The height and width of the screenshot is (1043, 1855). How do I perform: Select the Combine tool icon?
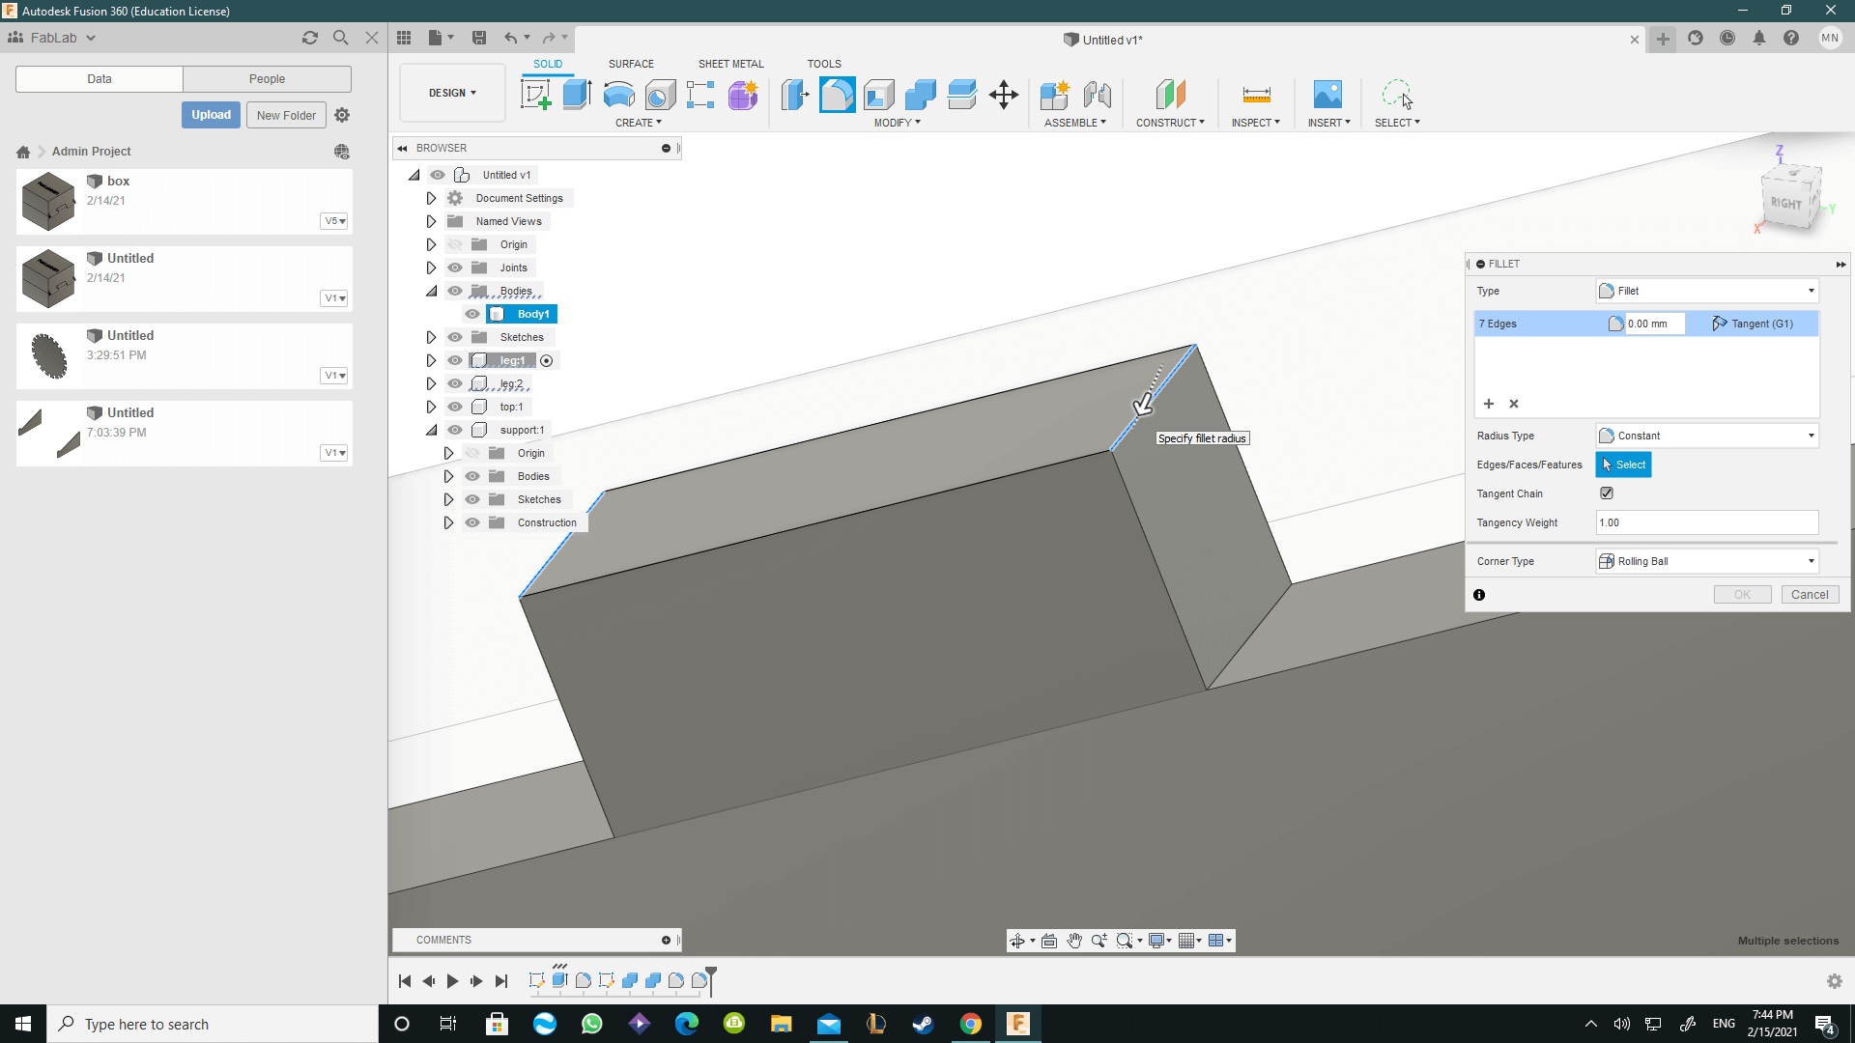pyautogui.click(x=921, y=95)
